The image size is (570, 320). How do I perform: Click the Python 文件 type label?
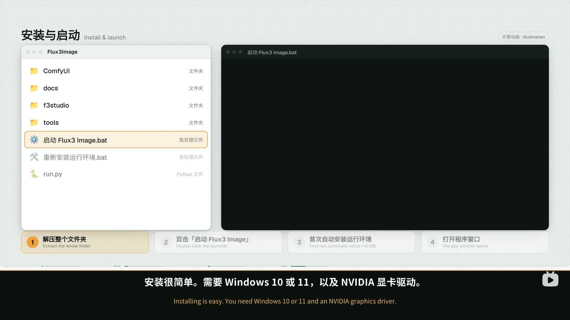tap(190, 174)
